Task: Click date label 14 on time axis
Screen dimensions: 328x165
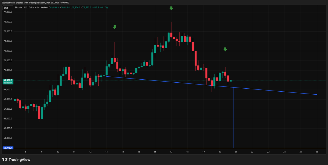Action: 123,152
